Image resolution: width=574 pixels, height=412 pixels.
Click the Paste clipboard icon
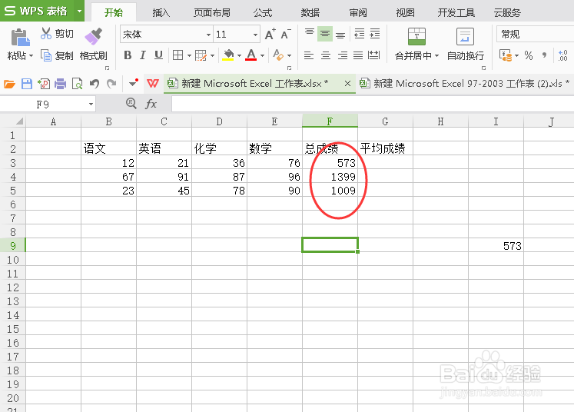click(x=20, y=38)
